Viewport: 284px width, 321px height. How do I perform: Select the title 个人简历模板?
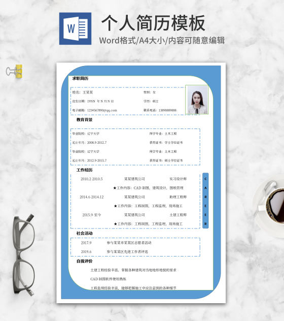[x=154, y=23]
